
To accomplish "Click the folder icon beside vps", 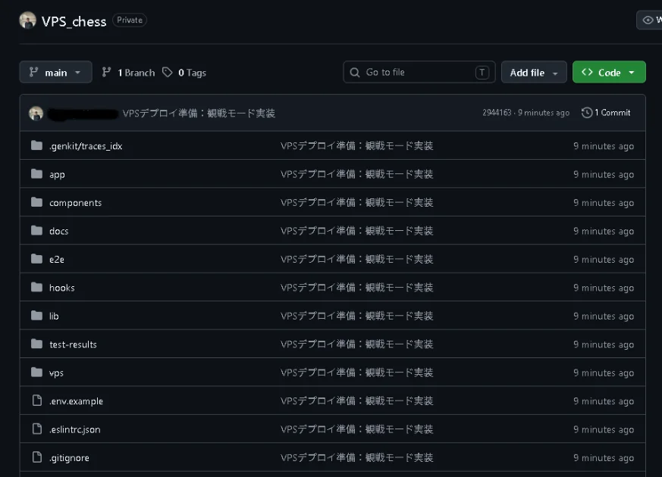I will pyautogui.click(x=36, y=373).
